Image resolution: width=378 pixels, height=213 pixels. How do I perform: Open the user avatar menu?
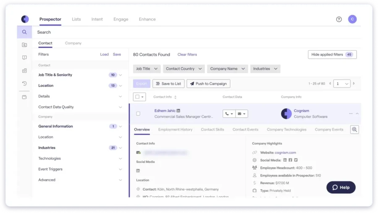coord(352,19)
